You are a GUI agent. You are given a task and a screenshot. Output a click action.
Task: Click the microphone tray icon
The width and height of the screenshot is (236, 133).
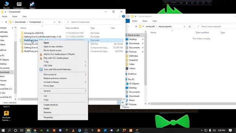210,130
